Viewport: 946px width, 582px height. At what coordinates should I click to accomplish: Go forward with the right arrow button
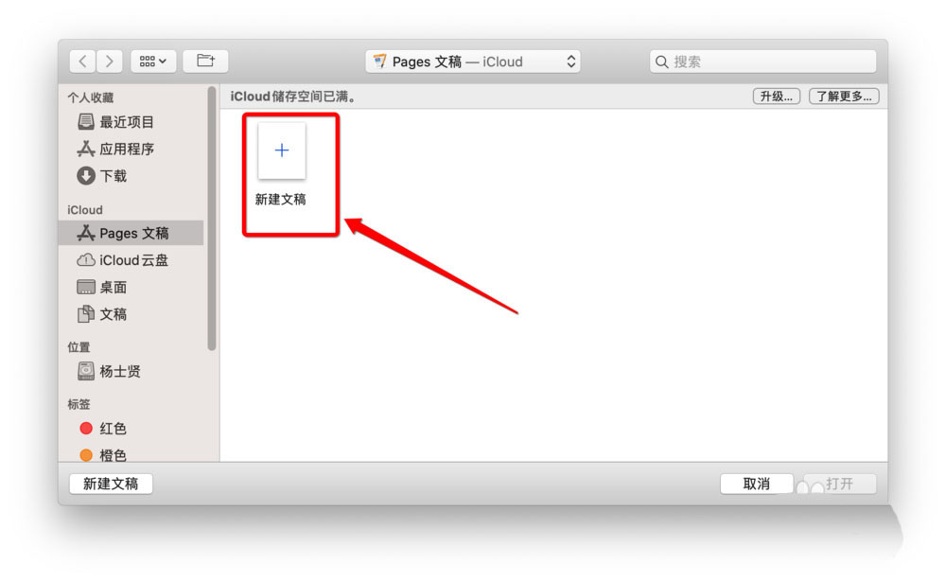[109, 61]
